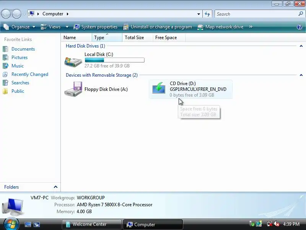Click the Refresh button beside address bar
Viewport: 306px width, 230px height.
pyautogui.click(x=207, y=14)
